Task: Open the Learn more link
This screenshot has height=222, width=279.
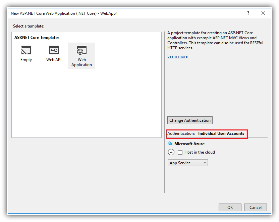Action: click(177, 56)
